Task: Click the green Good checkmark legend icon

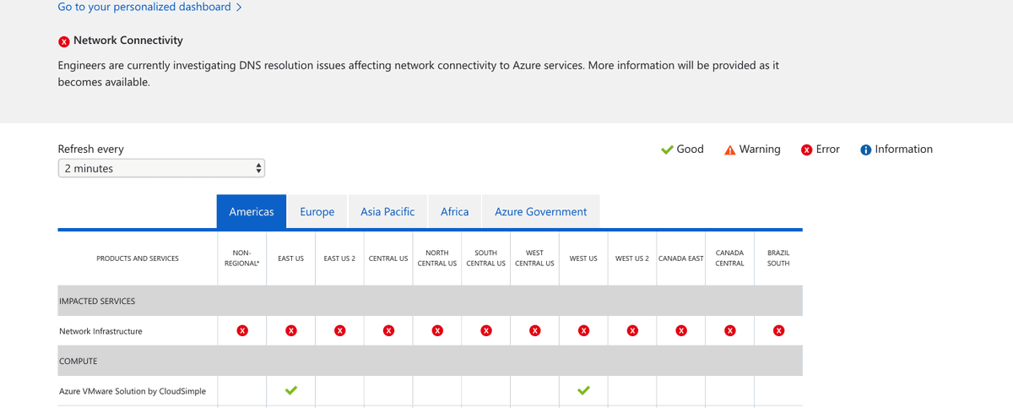Action: pos(667,150)
